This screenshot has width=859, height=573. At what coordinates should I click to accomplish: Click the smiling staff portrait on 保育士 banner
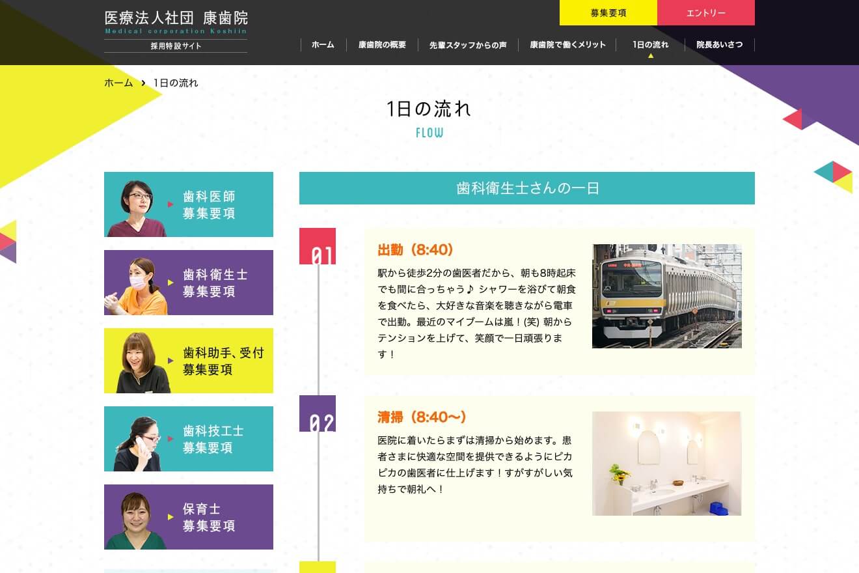(x=135, y=521)
